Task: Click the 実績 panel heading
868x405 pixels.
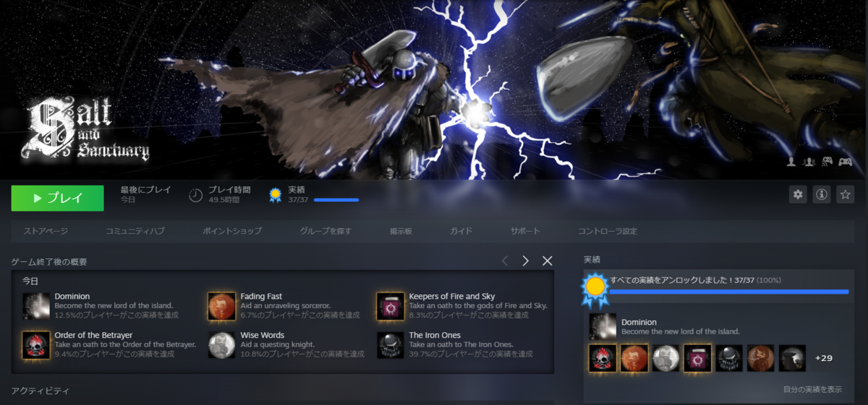Action: pos(592,259)
